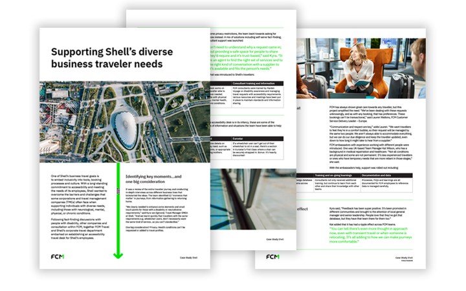Click the FCM logo on the right page
This screenshot has height=291, width=466.
pos(272,257)
